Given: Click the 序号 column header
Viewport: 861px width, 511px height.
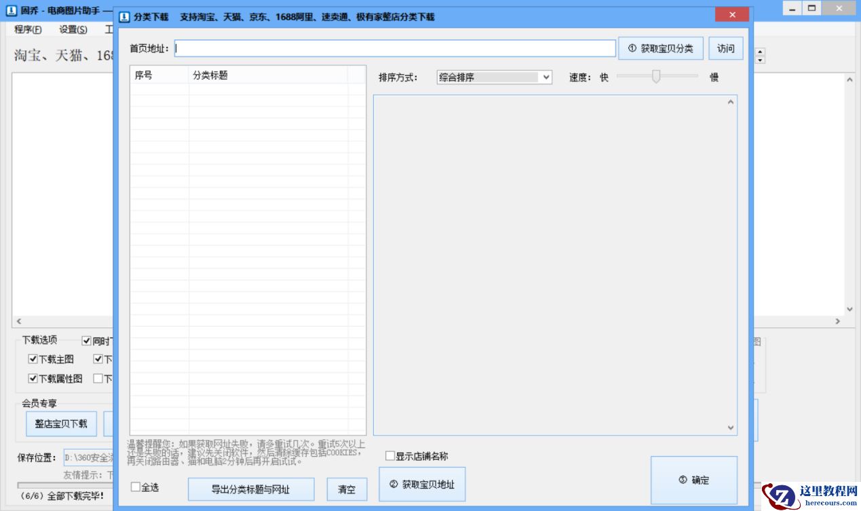Looking at the screenshot, I should pos(159,75).
